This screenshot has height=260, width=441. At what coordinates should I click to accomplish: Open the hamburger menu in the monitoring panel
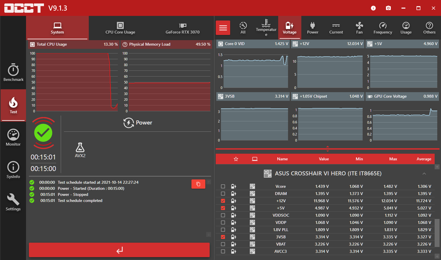(x=223, y=28)
